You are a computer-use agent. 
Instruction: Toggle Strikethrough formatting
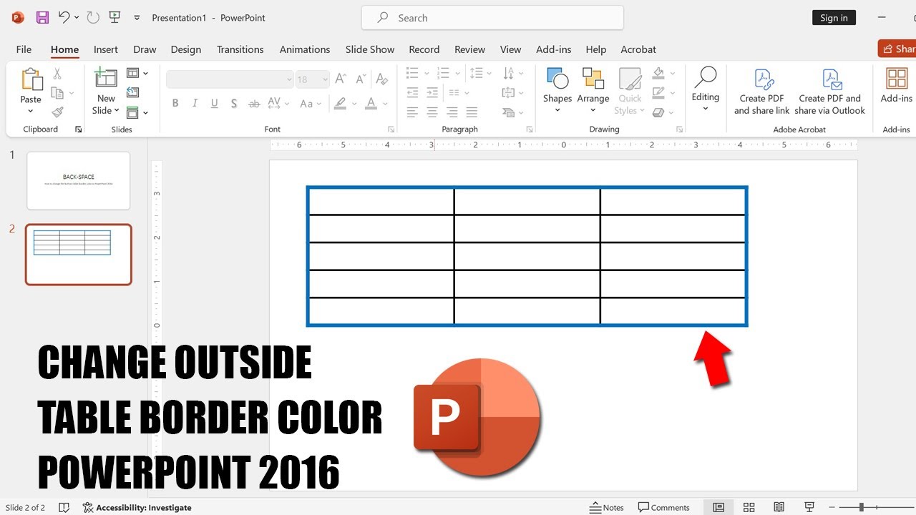point(254,104)
